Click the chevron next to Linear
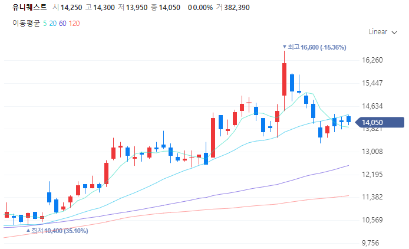The image size is (409, 249). click(x=394, y=32)
